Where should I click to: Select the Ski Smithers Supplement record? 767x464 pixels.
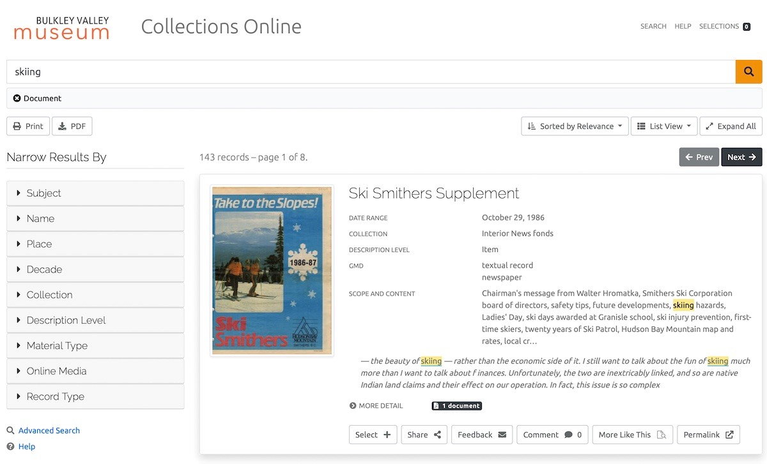click(373, 435)
